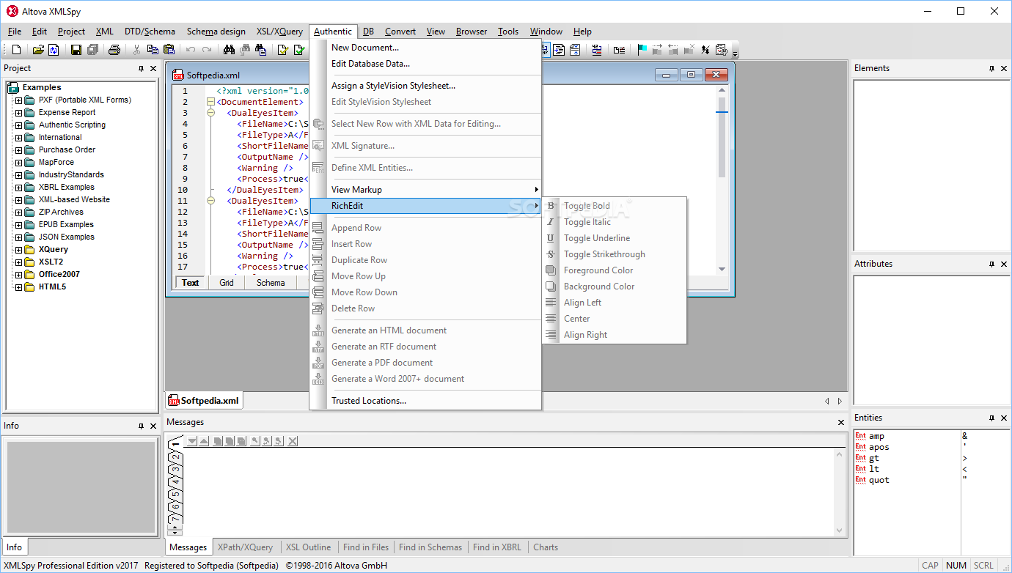1012x573 pixels.
Task: Select Toggle Italic in RichEdit submenu
Action: coord(615,222)
